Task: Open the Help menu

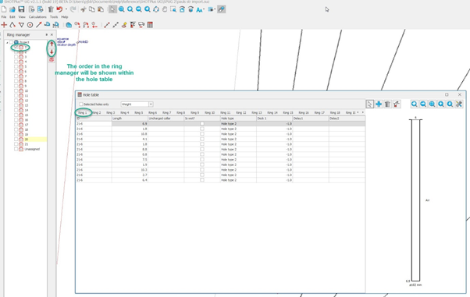Action: click(x=65, y=17)
